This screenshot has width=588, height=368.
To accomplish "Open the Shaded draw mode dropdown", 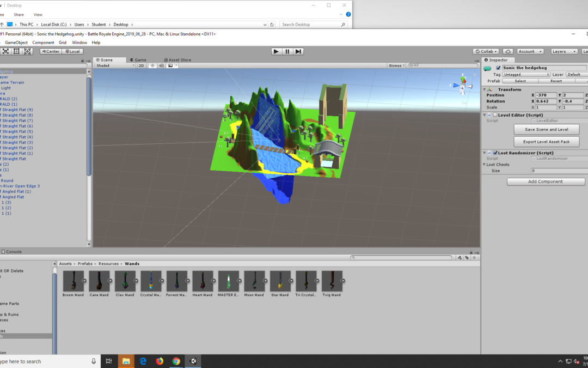I will (x=115, y=65).
